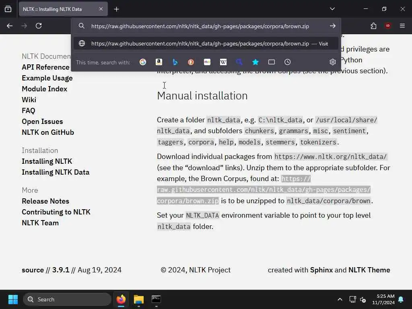This screenshot has width=412, height=309.
Task: Open Contributing to NLTK link
Action: tap(56, 212)
